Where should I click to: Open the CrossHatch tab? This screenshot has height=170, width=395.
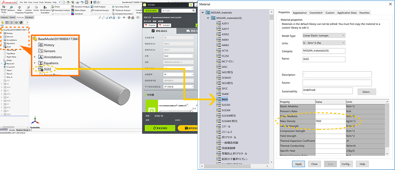click(316, 13)
